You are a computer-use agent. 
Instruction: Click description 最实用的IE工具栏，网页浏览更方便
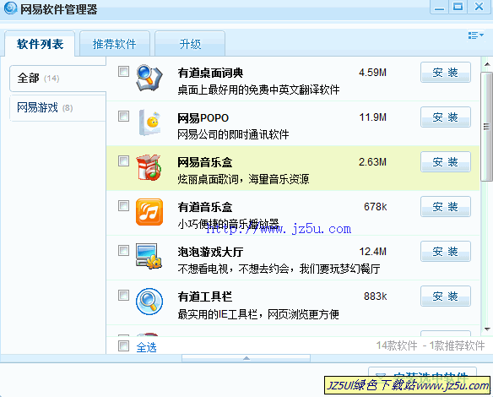click(x=258, y=314)
